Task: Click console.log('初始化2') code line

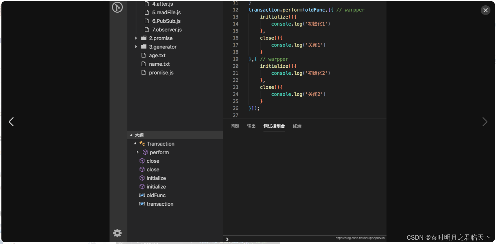Action: pyautogui.click(x=301, y=73)
